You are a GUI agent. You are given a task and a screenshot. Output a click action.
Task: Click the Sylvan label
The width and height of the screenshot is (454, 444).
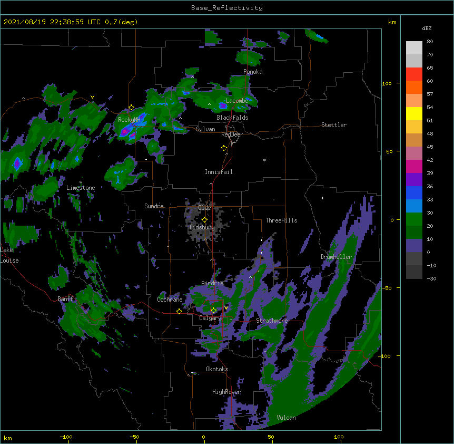tap(205, 129)
